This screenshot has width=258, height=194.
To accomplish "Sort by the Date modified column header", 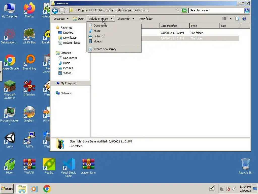I will [174, 26].
